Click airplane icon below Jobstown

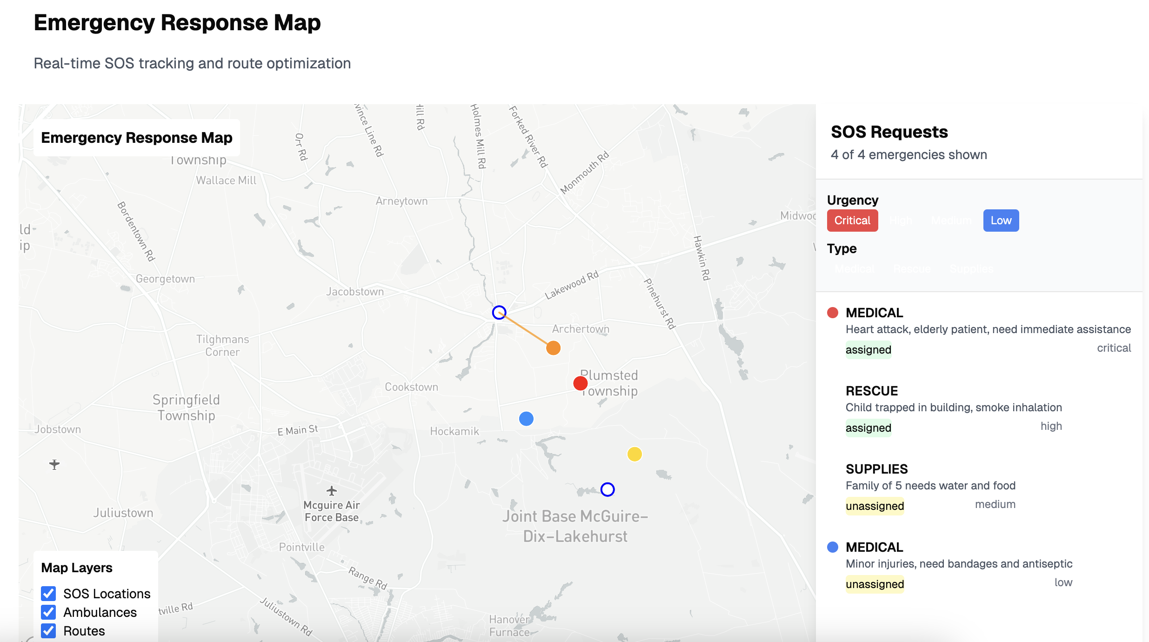(x=54, y=464)
